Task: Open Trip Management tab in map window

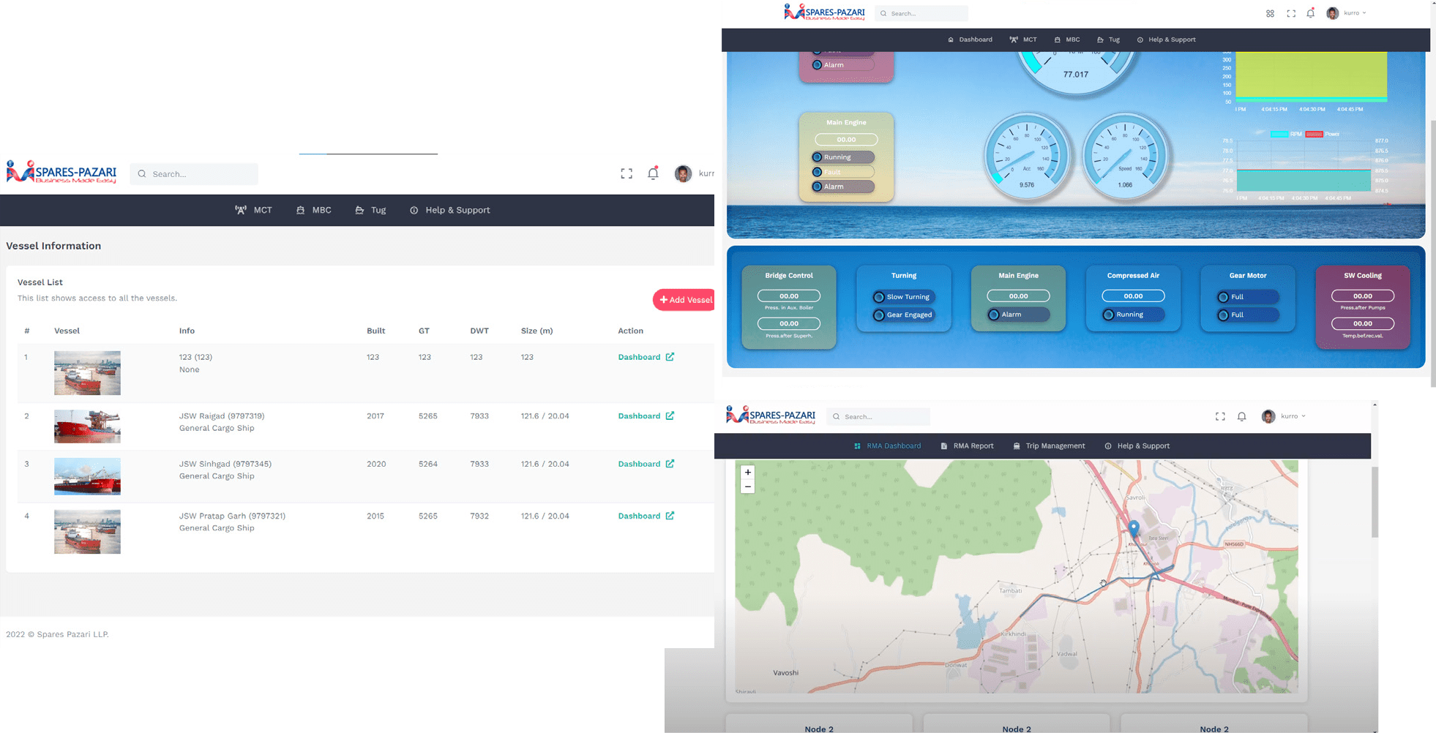Action: tap(1049, 446)
